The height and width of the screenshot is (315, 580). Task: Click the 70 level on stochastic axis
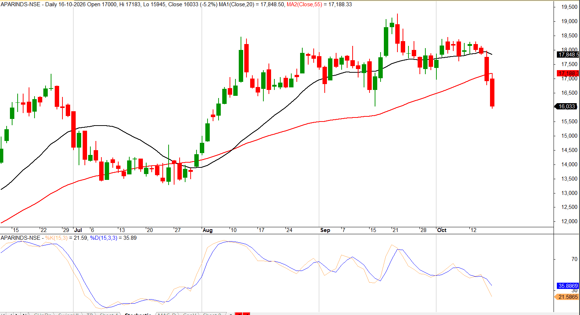click(x=574, y=259)
